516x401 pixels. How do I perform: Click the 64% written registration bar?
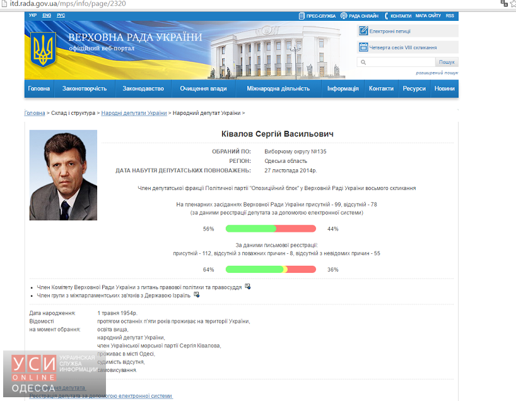point(271,270)
